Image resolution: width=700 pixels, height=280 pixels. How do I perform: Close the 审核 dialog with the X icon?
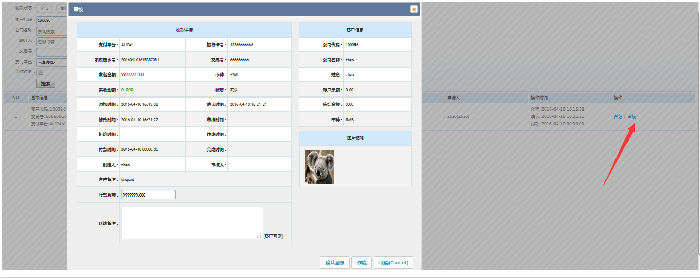point(414,9)
